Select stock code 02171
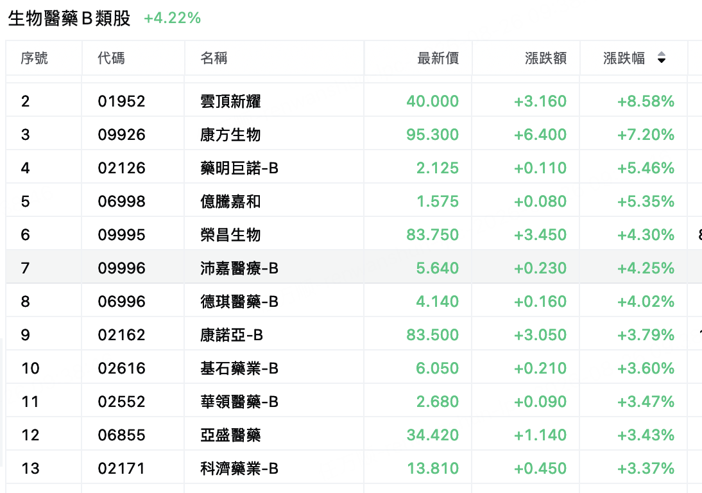The image size is (702, 493). point(121,469)
